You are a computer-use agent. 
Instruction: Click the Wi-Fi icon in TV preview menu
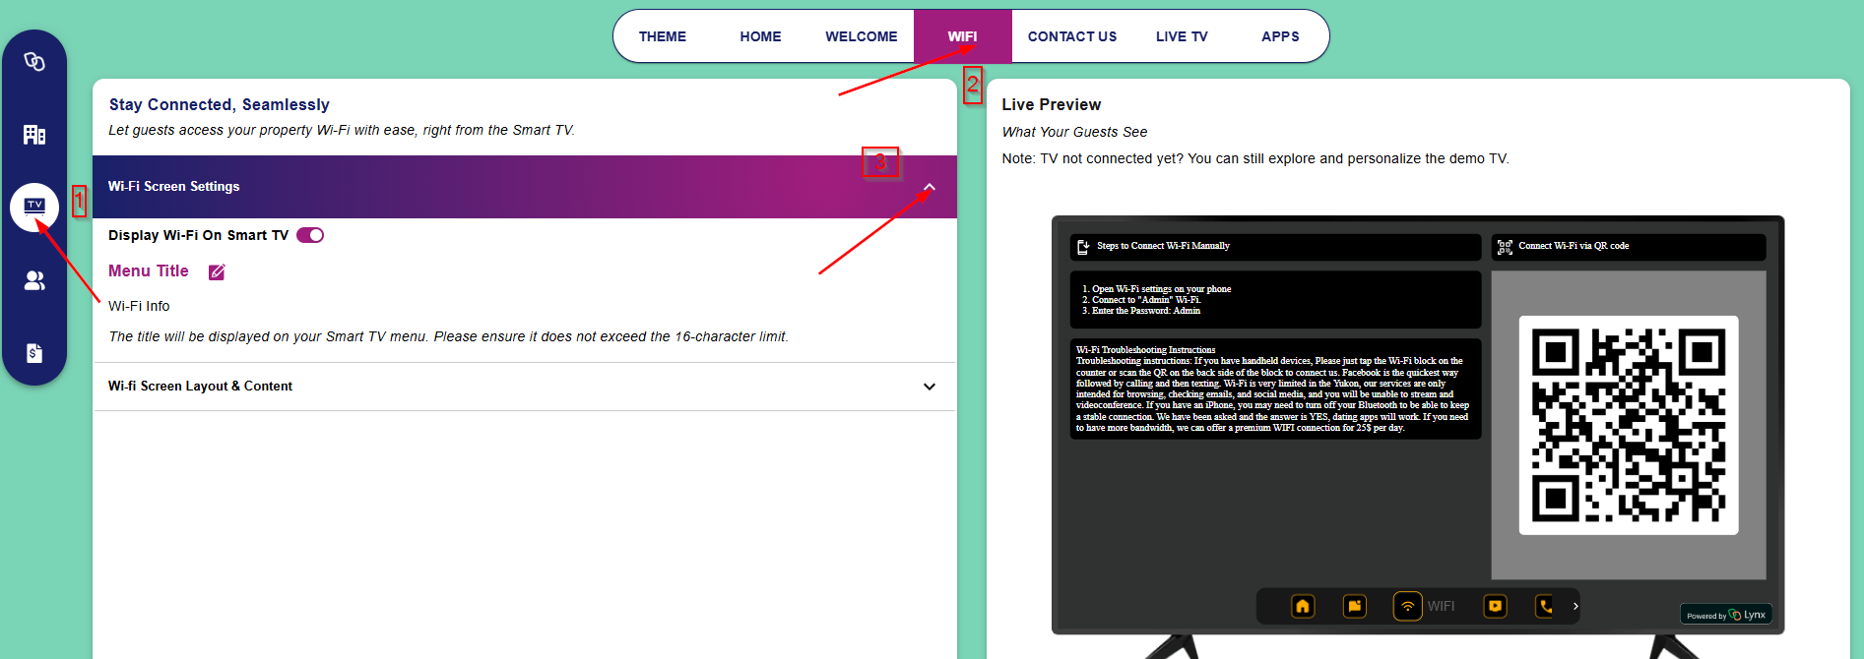[x=1408, y=606]
